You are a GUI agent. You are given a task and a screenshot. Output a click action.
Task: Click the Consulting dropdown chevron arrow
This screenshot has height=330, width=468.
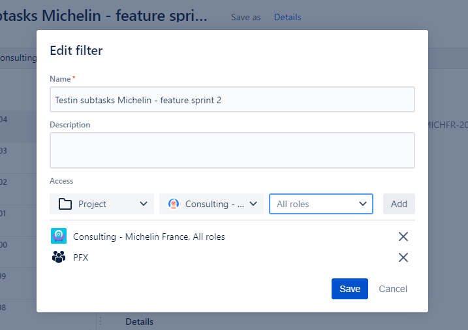click(253, 204)
